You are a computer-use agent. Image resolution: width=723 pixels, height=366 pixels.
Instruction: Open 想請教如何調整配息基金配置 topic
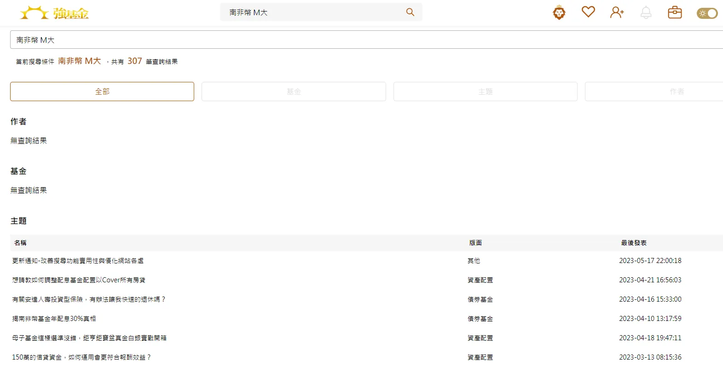[79, 280]
